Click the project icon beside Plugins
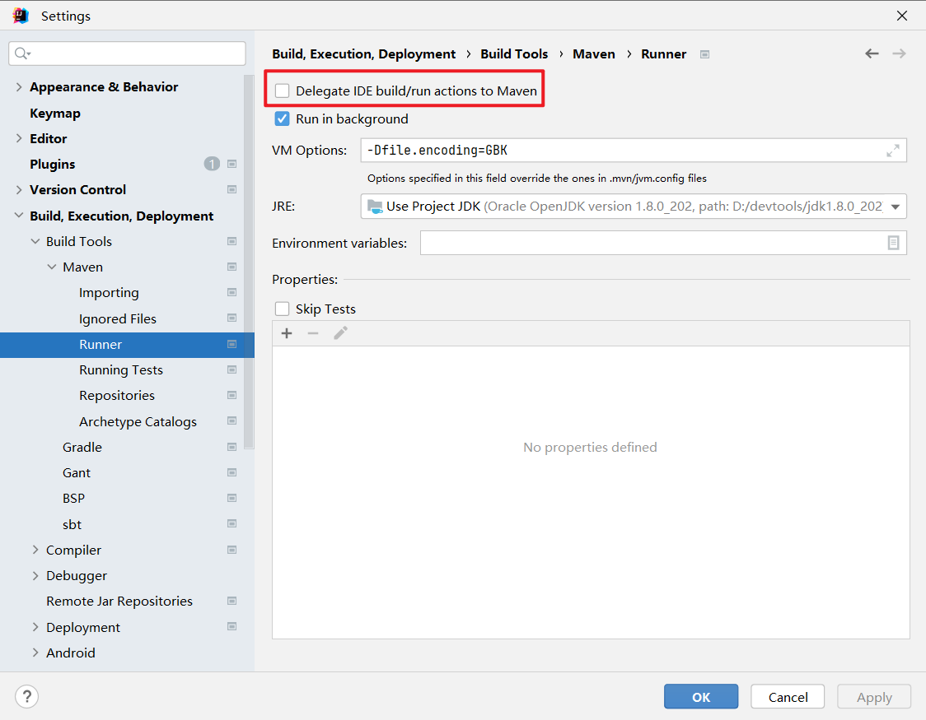 (232, 164)
